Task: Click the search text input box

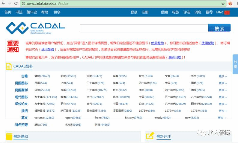Action: click(144, 28)
